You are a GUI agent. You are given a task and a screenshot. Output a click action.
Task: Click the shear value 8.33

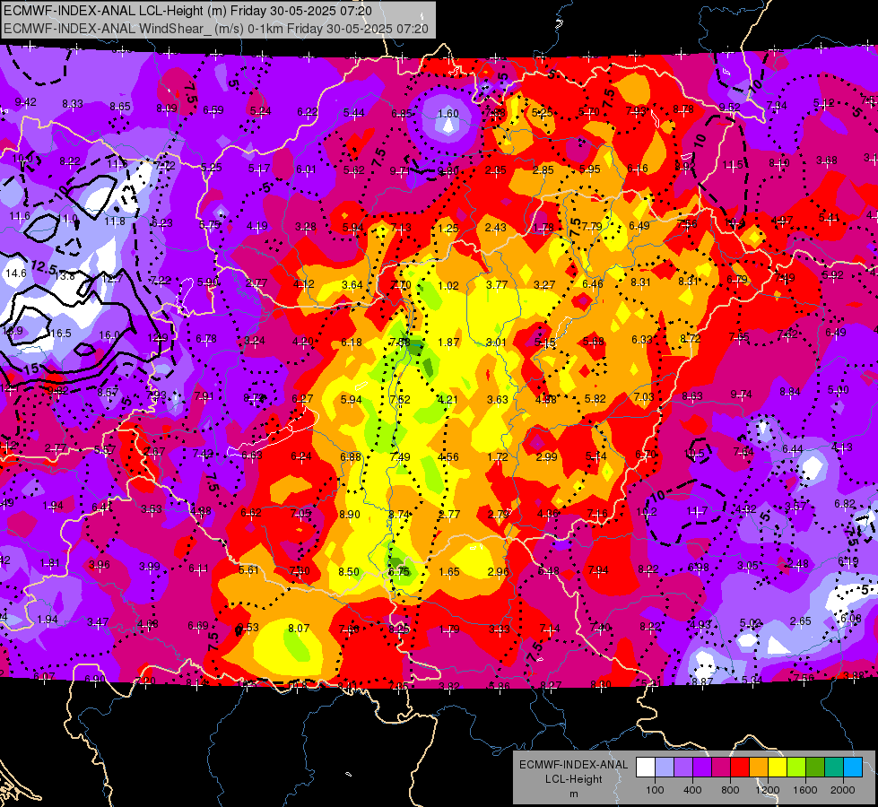click(x=73, y=104)
